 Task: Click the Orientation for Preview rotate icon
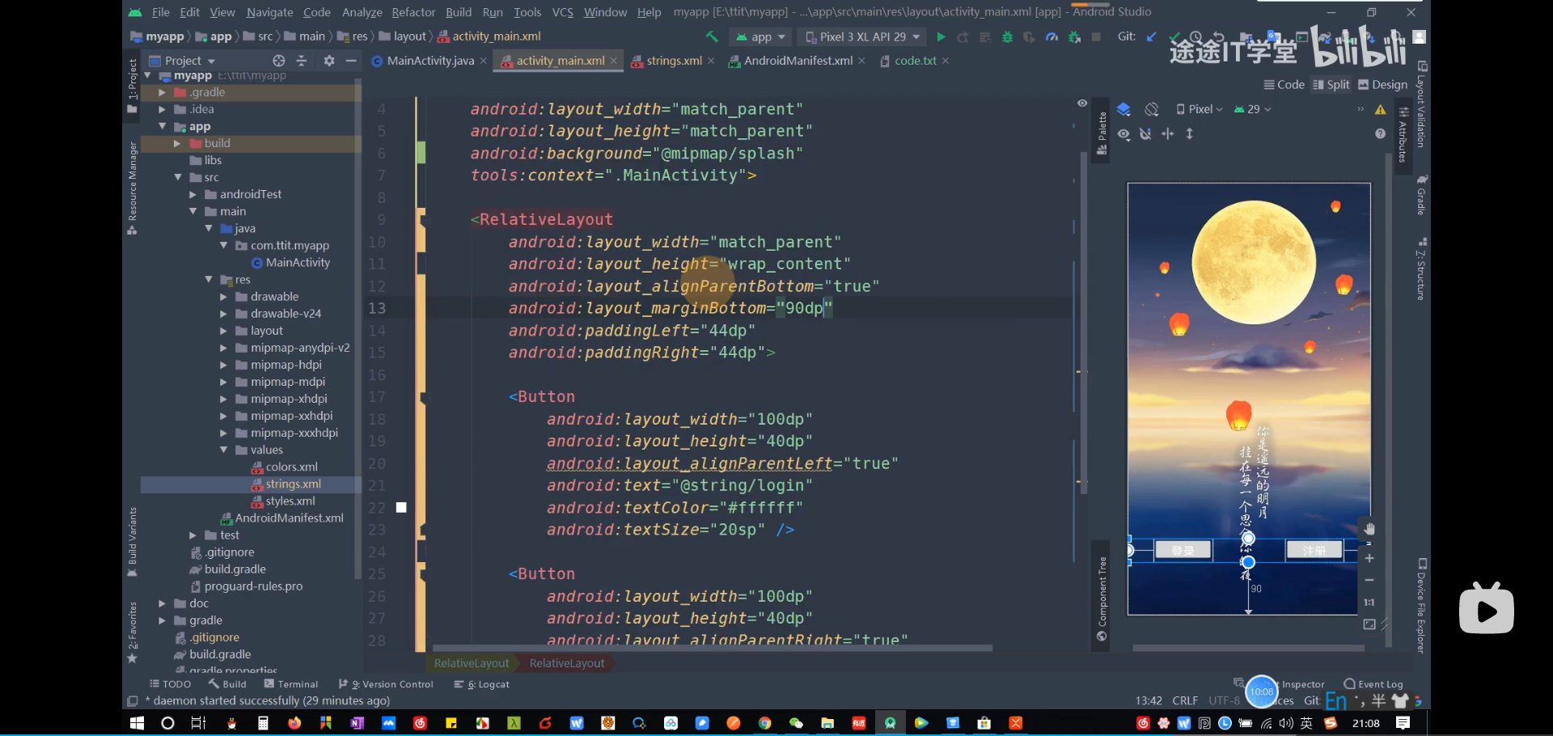click(1152, 109)
